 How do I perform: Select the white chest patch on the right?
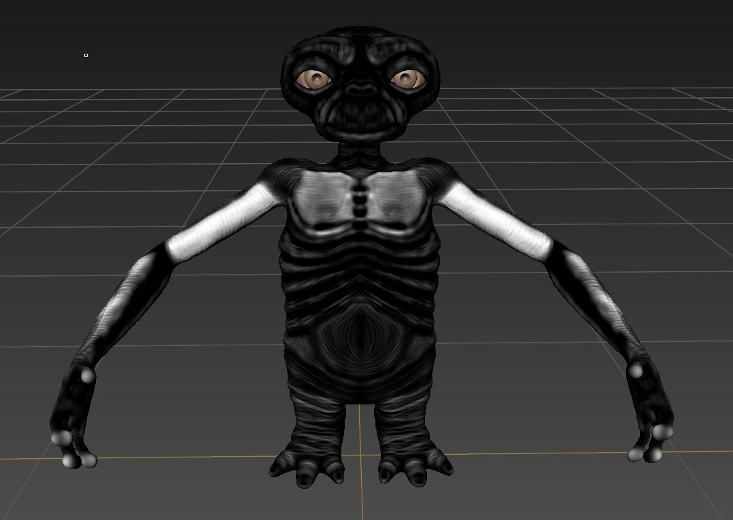pos(396,196)
